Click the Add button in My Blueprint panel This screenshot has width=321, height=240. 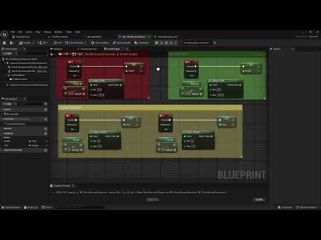click(7, 104)
